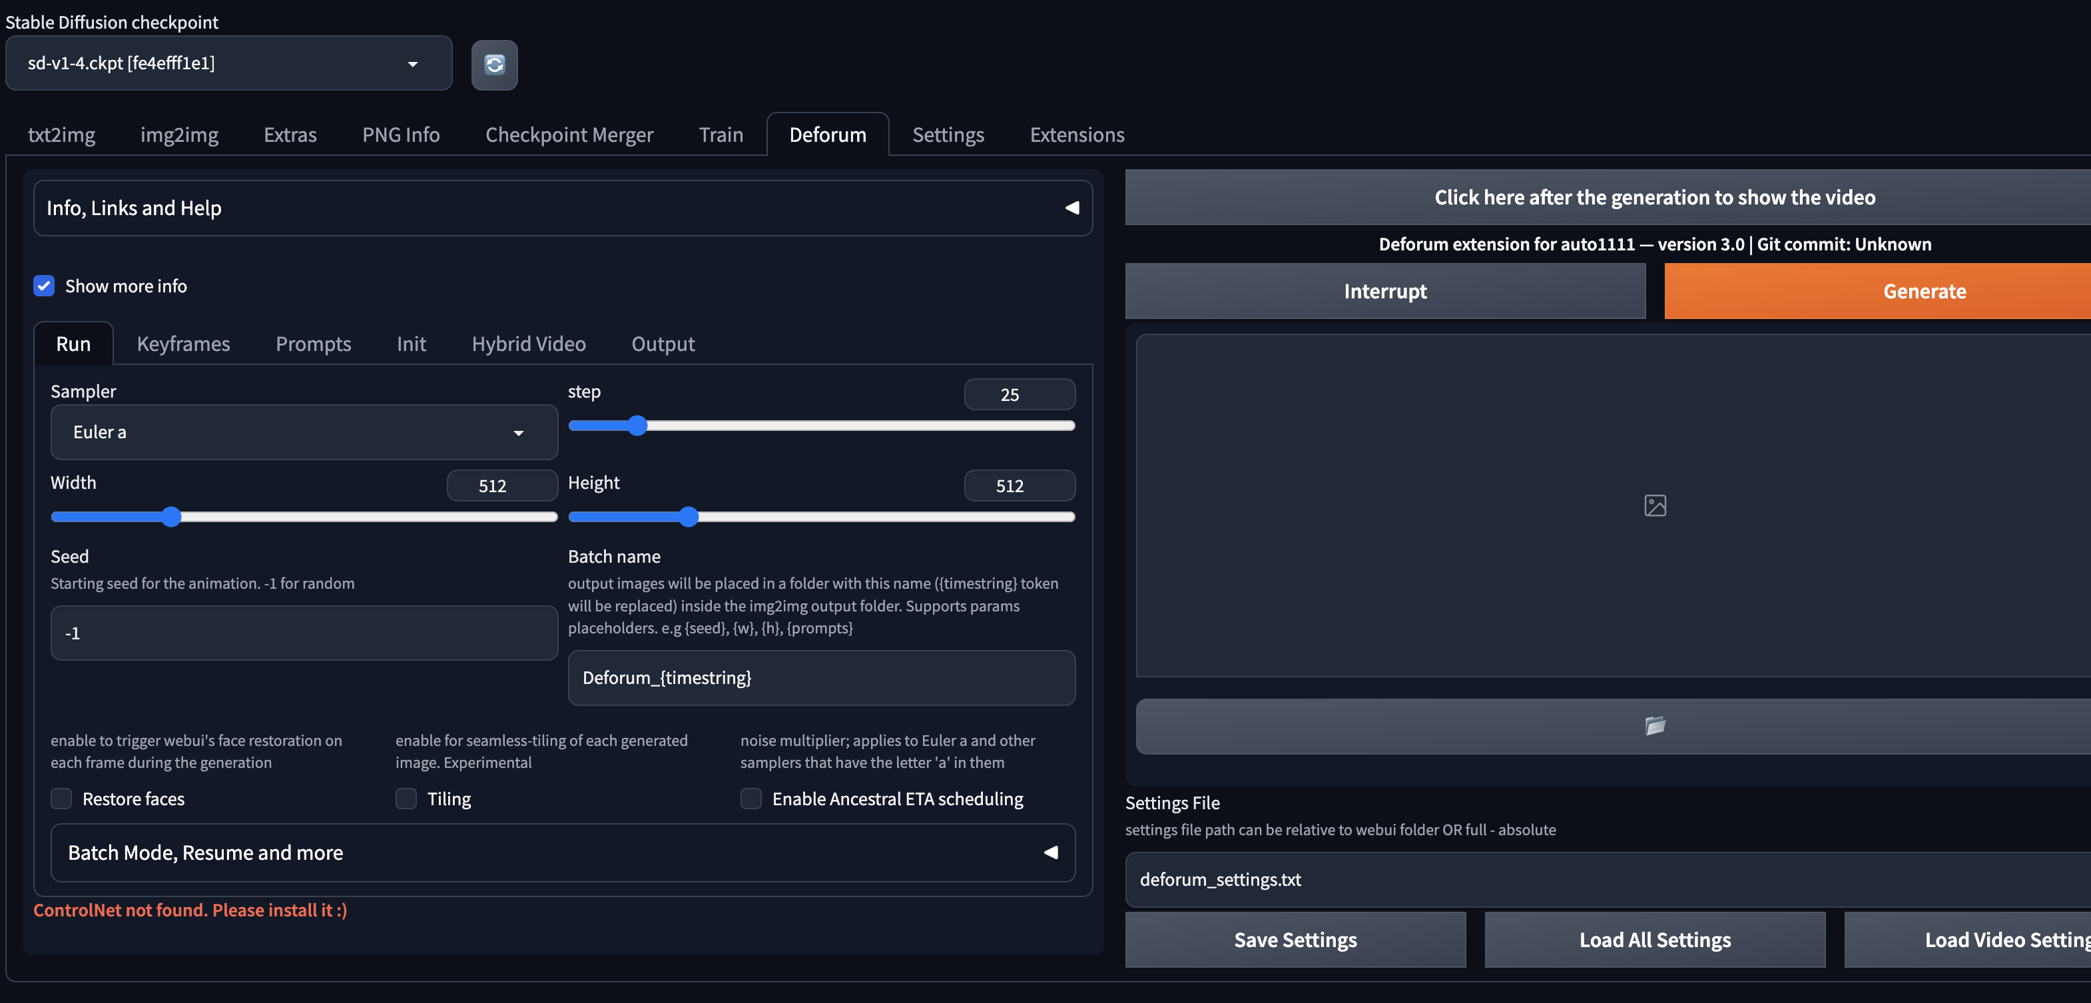This screenshot has width=2091, height=1003.
Task: Click the Batch Mode section arrow icon
Action: coord(1050,852)
